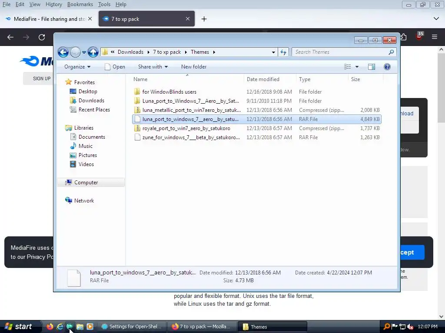
Task: Open the address bar history dropdown
Action: (273, 52)
